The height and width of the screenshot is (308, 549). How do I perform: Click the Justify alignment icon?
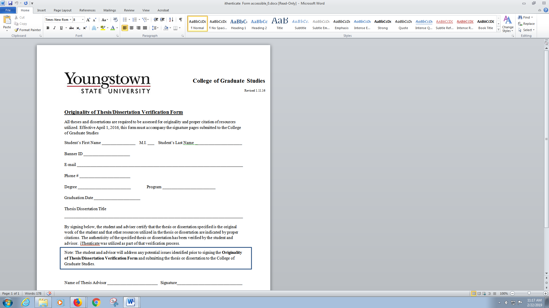tap(145, 28)
